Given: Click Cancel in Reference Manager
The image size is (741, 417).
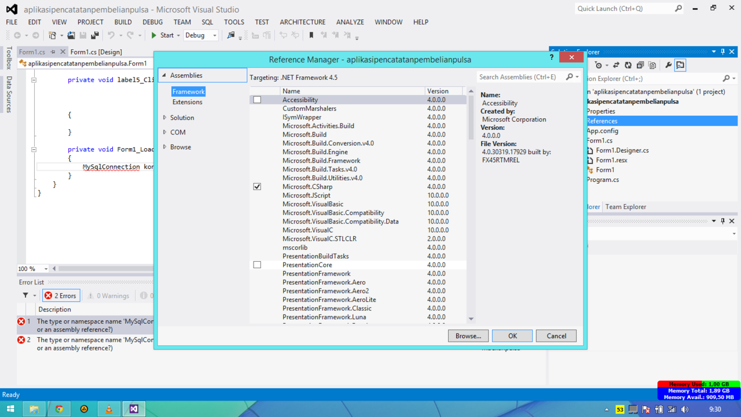Looking at the screenshot, I should tap(556, 336).
